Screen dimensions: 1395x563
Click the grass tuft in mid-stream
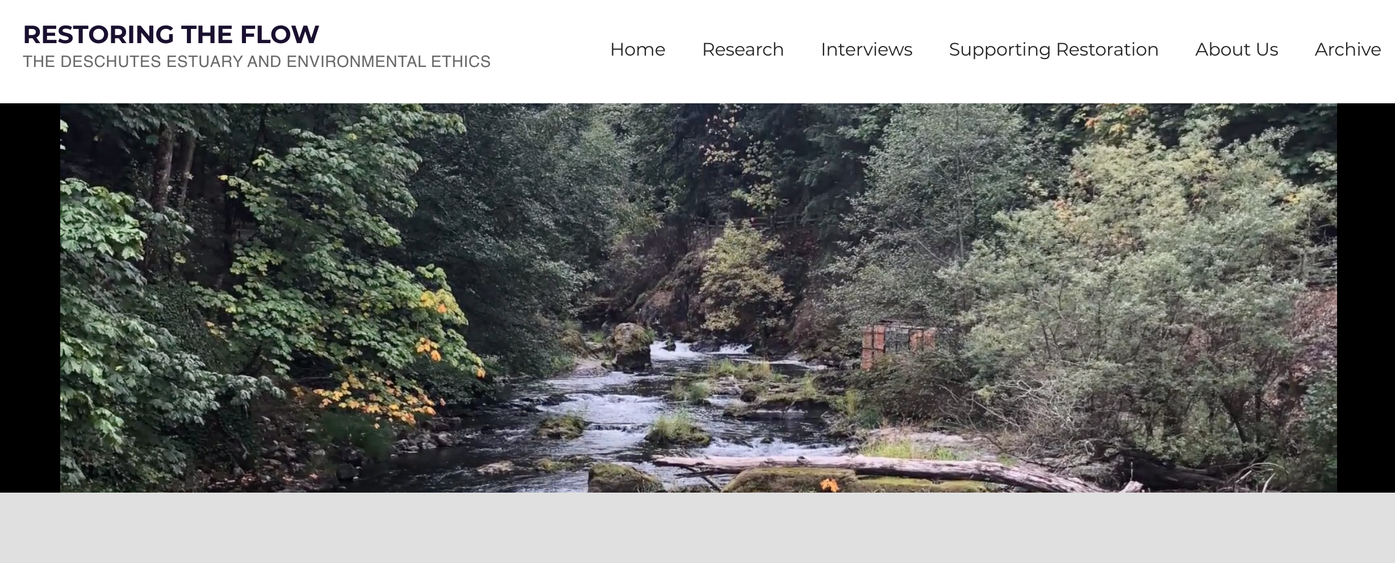677,428
